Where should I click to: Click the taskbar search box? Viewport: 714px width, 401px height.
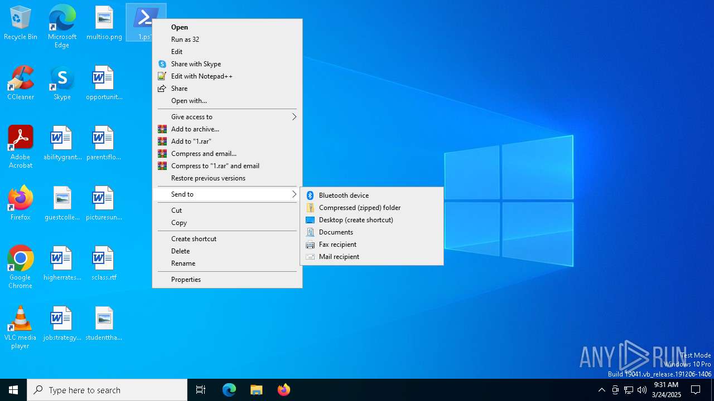107,390
